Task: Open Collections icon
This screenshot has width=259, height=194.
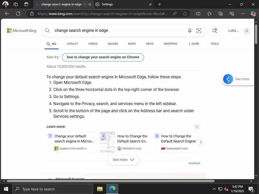Action: pos(221,14)
